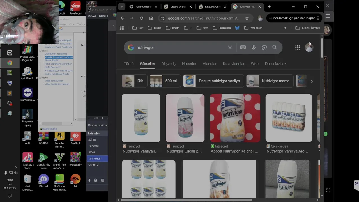The width and height of the screenshot is (359, 202).
Task: Select Ensure nutrivigor vanilya chip
Action: click(213, 81)
